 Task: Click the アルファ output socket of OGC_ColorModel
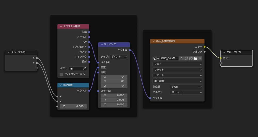click(x=205, y=52)
